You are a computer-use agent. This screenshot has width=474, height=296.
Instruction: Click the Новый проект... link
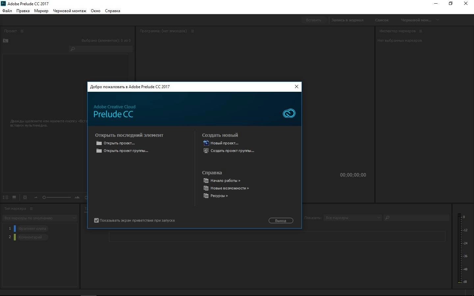(224, 143)
